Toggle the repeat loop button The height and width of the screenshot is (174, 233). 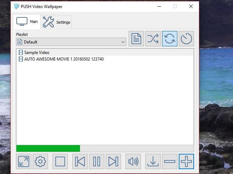coord(170,39)
